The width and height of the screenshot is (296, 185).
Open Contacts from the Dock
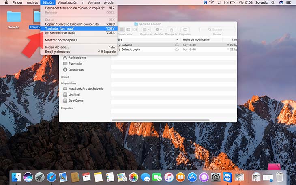[75, 177]
